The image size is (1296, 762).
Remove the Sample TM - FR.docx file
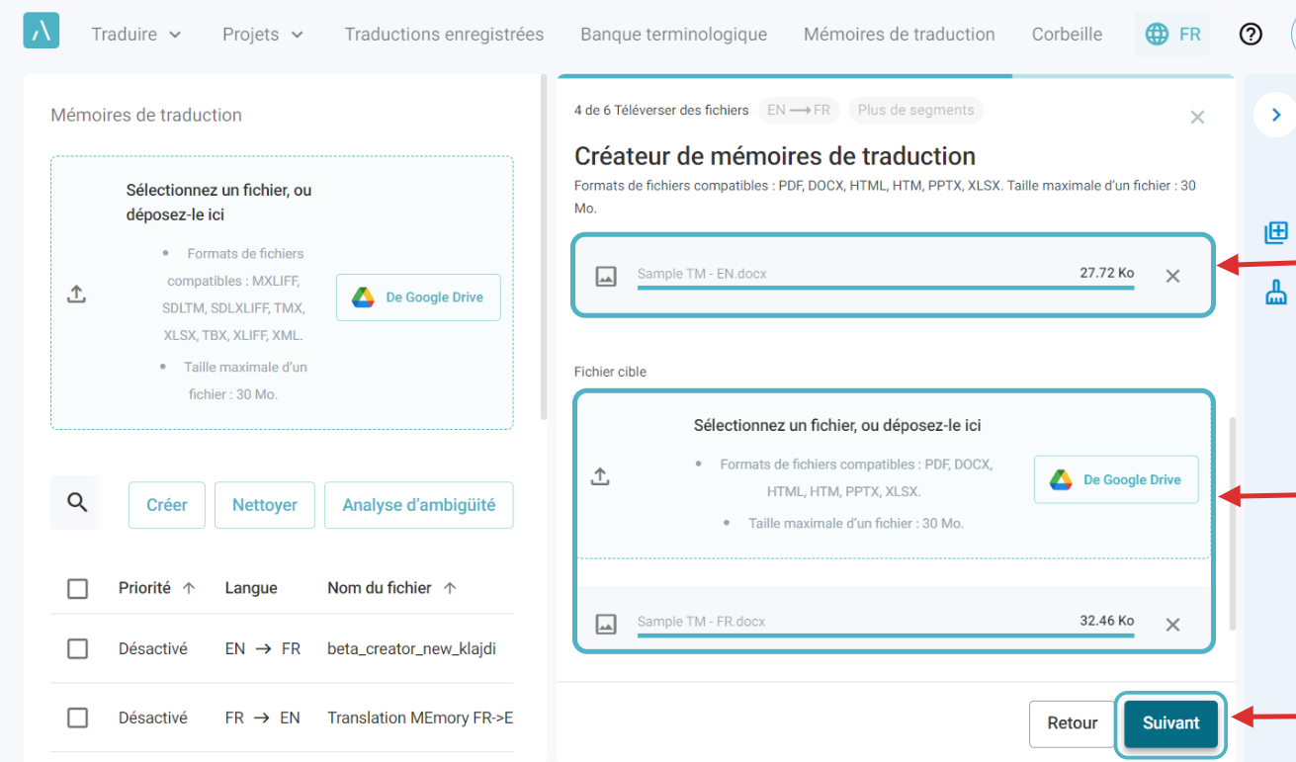[1172, 624]
